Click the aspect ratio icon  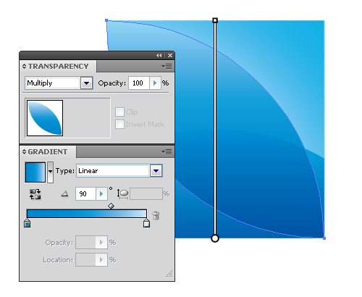[123, 193]
